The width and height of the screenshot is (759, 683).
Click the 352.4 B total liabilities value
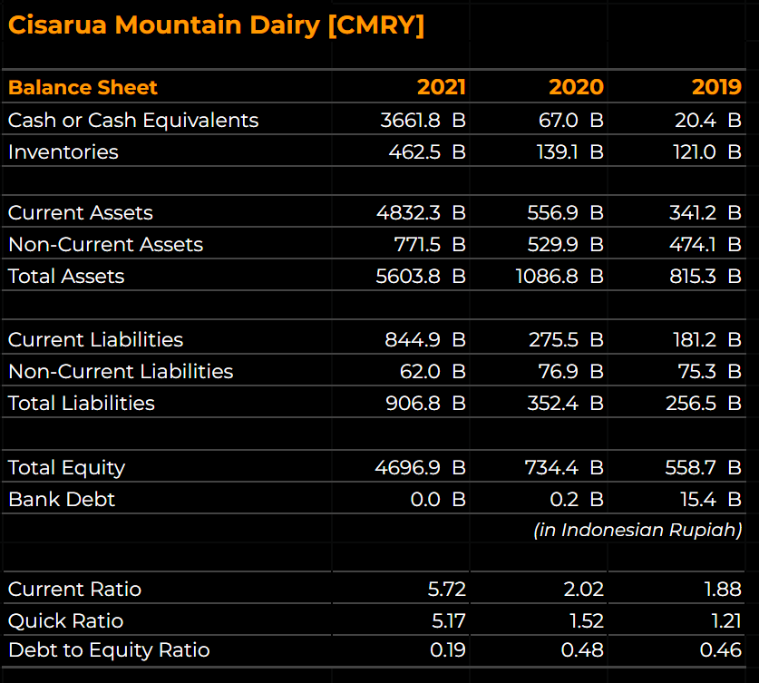tap(565, 404)
